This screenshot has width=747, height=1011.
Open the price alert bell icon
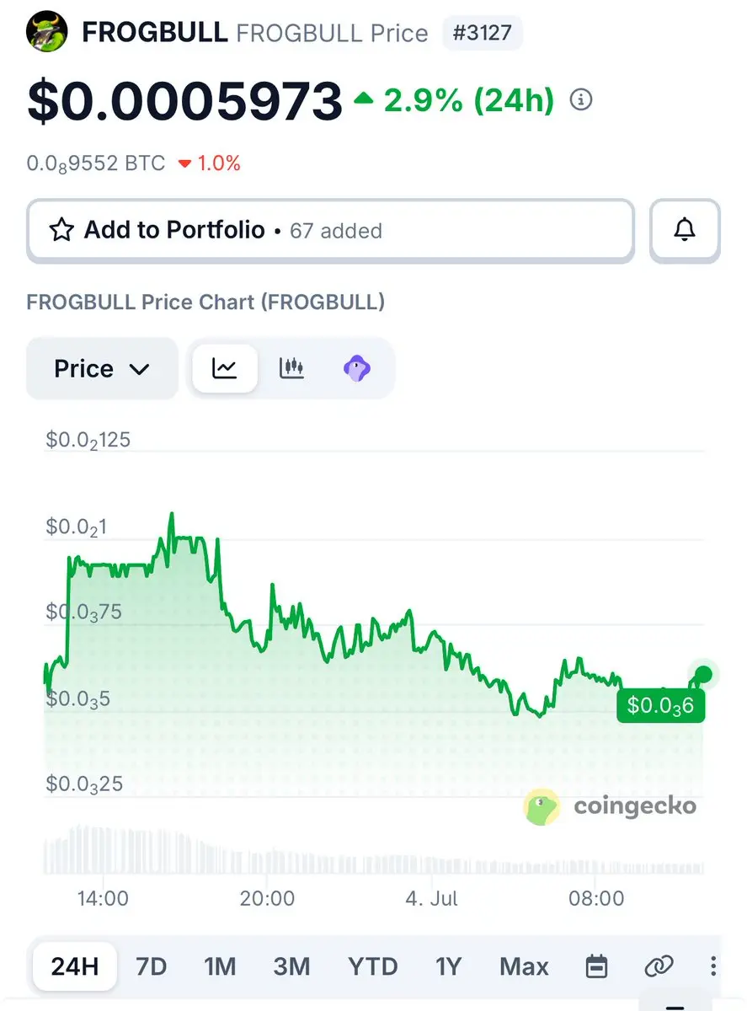tap(685, 229)
